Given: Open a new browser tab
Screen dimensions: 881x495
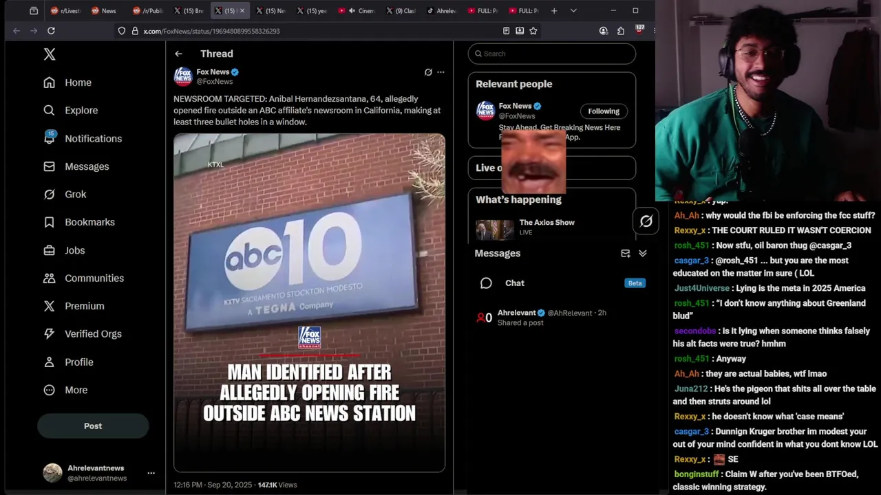Looking at the screenshot, I should click(554, 11).
